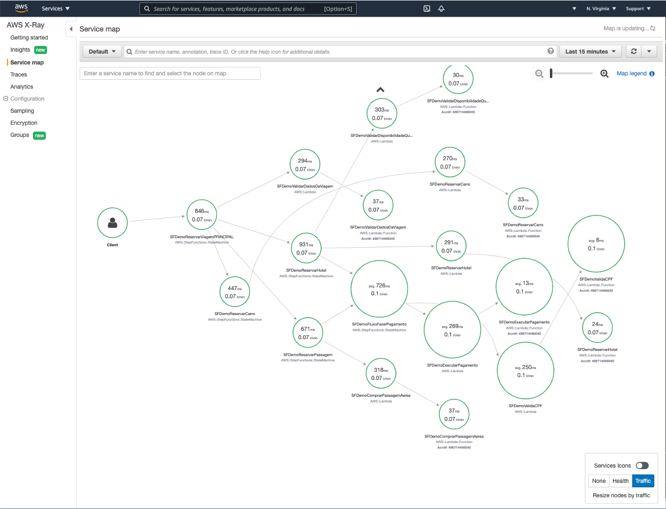
Task: Open the Support dropdown menu
Action: click(638, 8)
